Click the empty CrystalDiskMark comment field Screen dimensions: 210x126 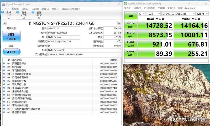(x=166, y=60)
